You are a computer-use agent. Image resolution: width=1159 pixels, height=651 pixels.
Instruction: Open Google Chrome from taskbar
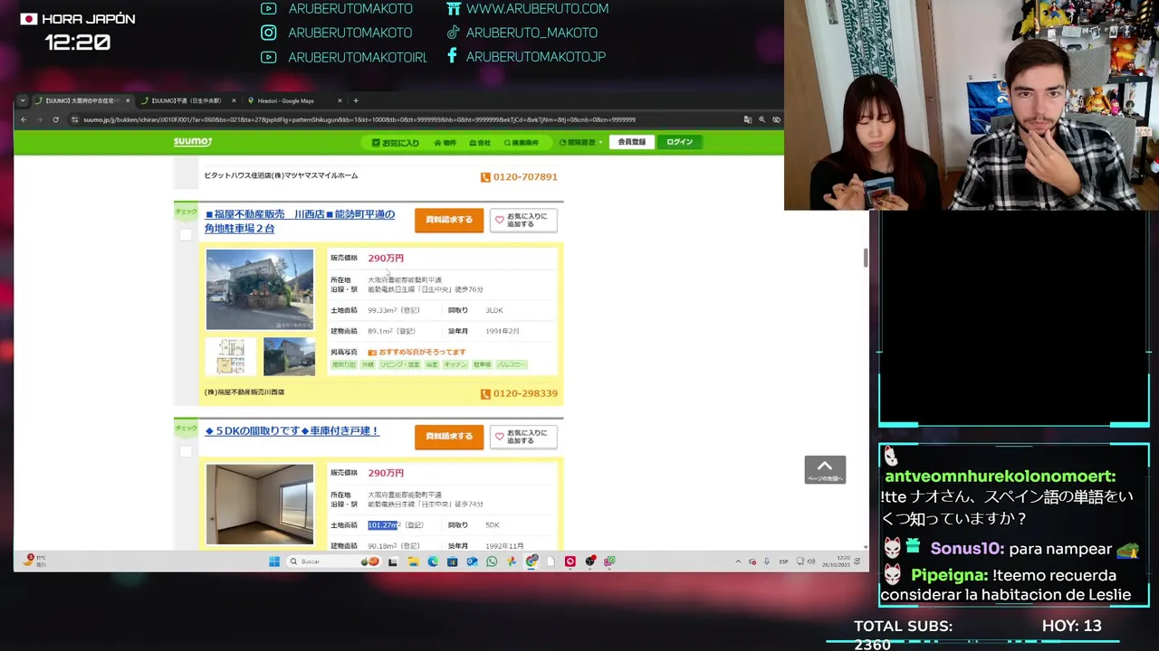[x=532, y=561]
